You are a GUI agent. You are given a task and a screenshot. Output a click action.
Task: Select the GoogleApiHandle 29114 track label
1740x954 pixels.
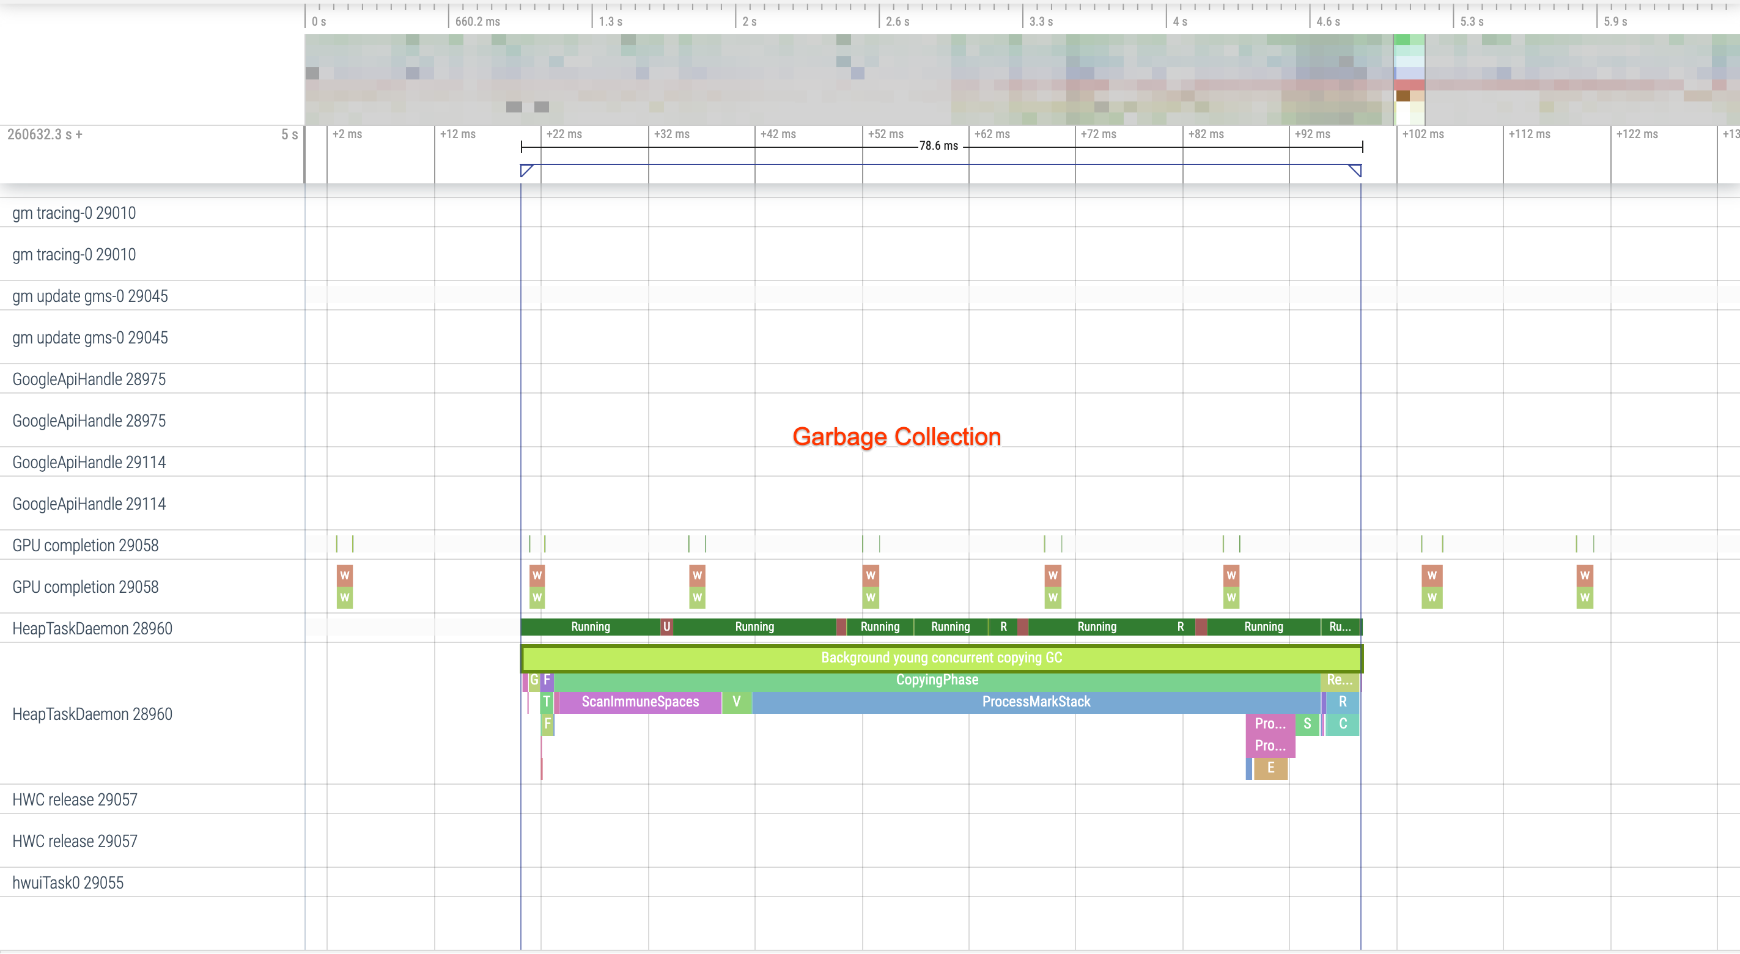(88, 462)
